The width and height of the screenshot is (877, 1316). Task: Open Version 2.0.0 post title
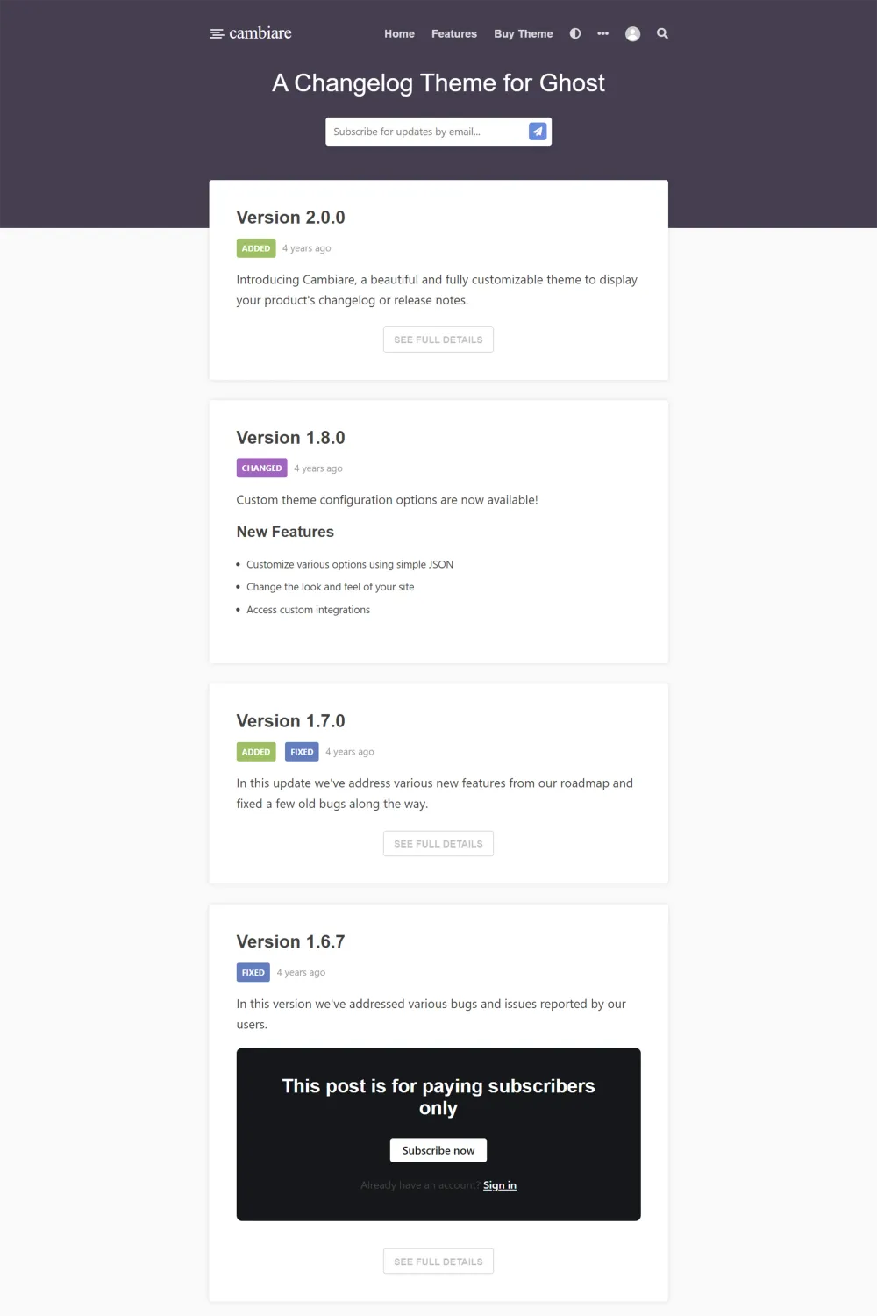click(290, 217)
